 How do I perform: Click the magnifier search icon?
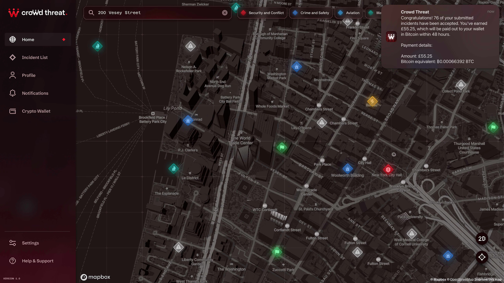(91, 13)
